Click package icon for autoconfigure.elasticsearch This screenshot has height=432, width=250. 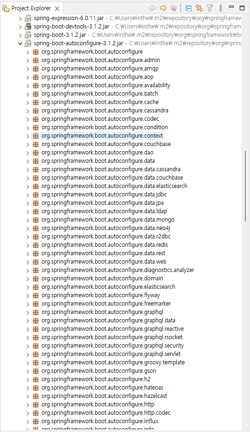tap(35, 287)
